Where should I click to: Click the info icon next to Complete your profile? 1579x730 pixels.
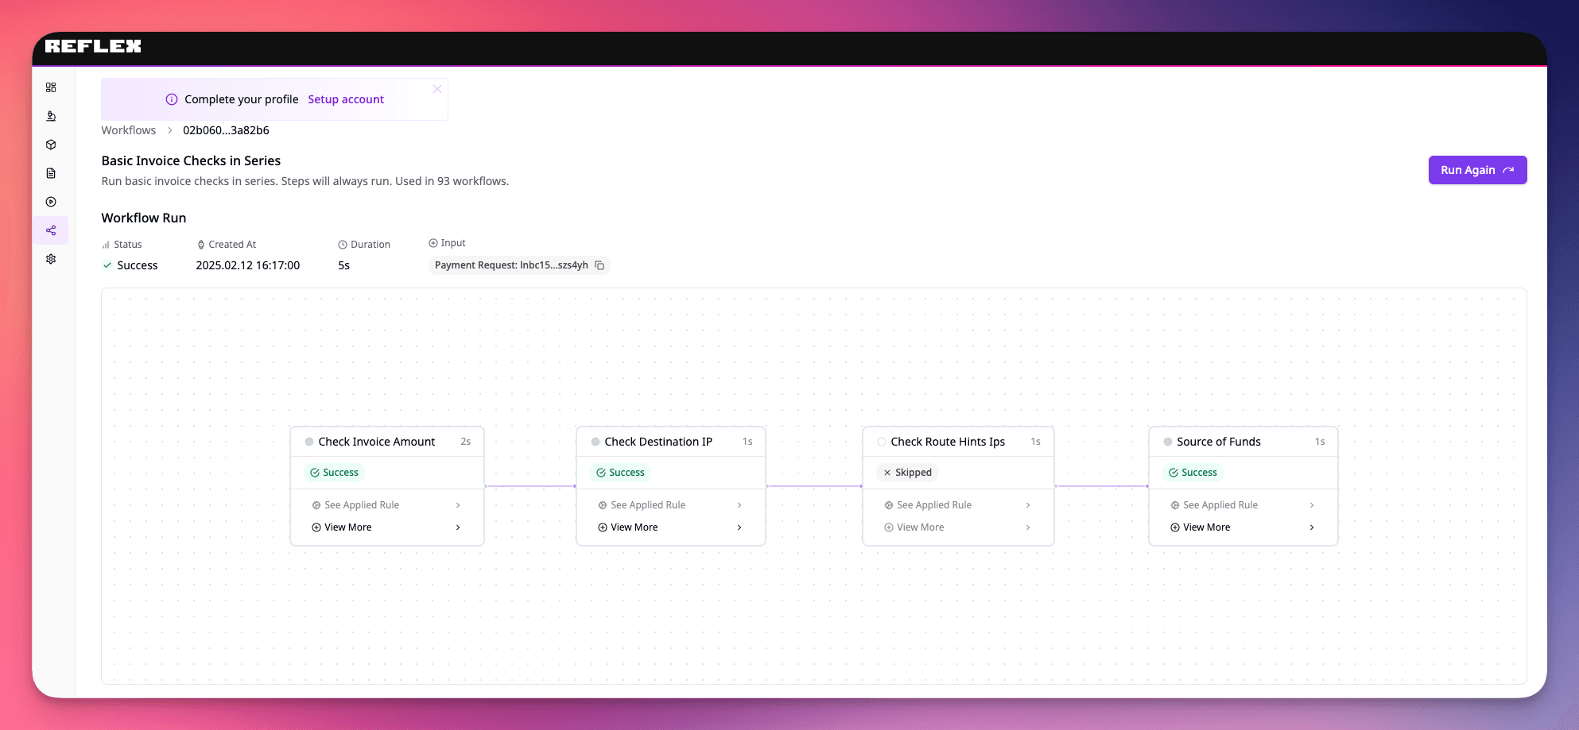(172, 99)
